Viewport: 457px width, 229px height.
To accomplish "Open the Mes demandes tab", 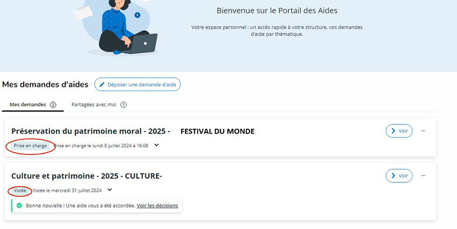I will point(33,105).
